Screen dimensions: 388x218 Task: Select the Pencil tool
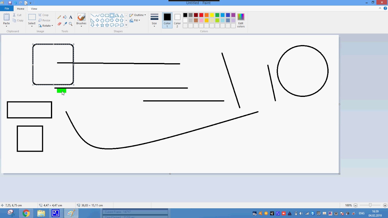pyautogui.click(x=59, y=17)
